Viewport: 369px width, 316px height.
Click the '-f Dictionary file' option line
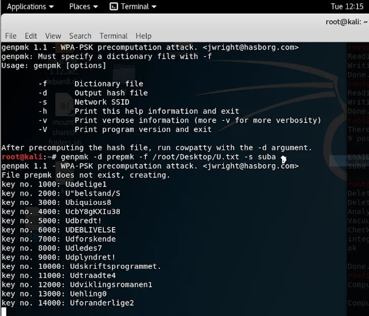pyautogui.click(x=91, y=83)
